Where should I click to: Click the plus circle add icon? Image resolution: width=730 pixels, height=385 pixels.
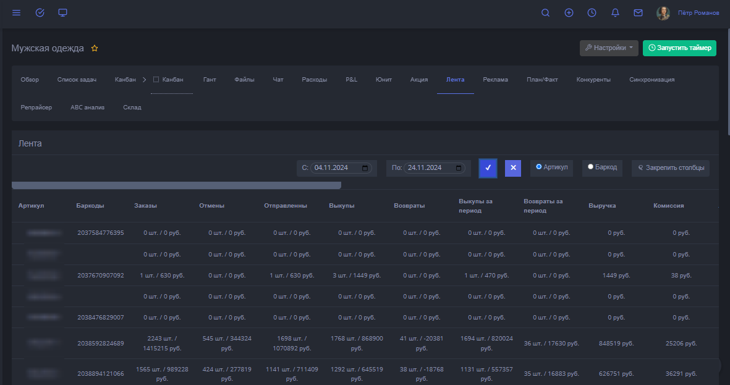[x=569, y=13]
